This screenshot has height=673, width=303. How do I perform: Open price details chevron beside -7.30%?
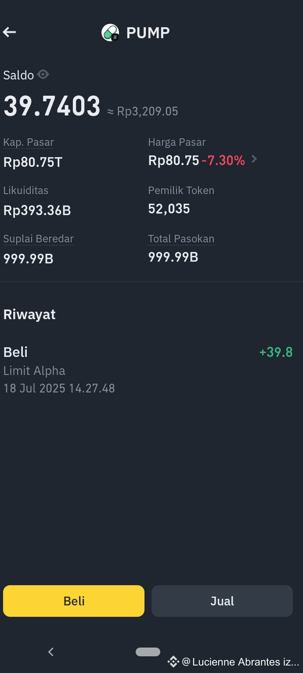[x=254, y=159]
